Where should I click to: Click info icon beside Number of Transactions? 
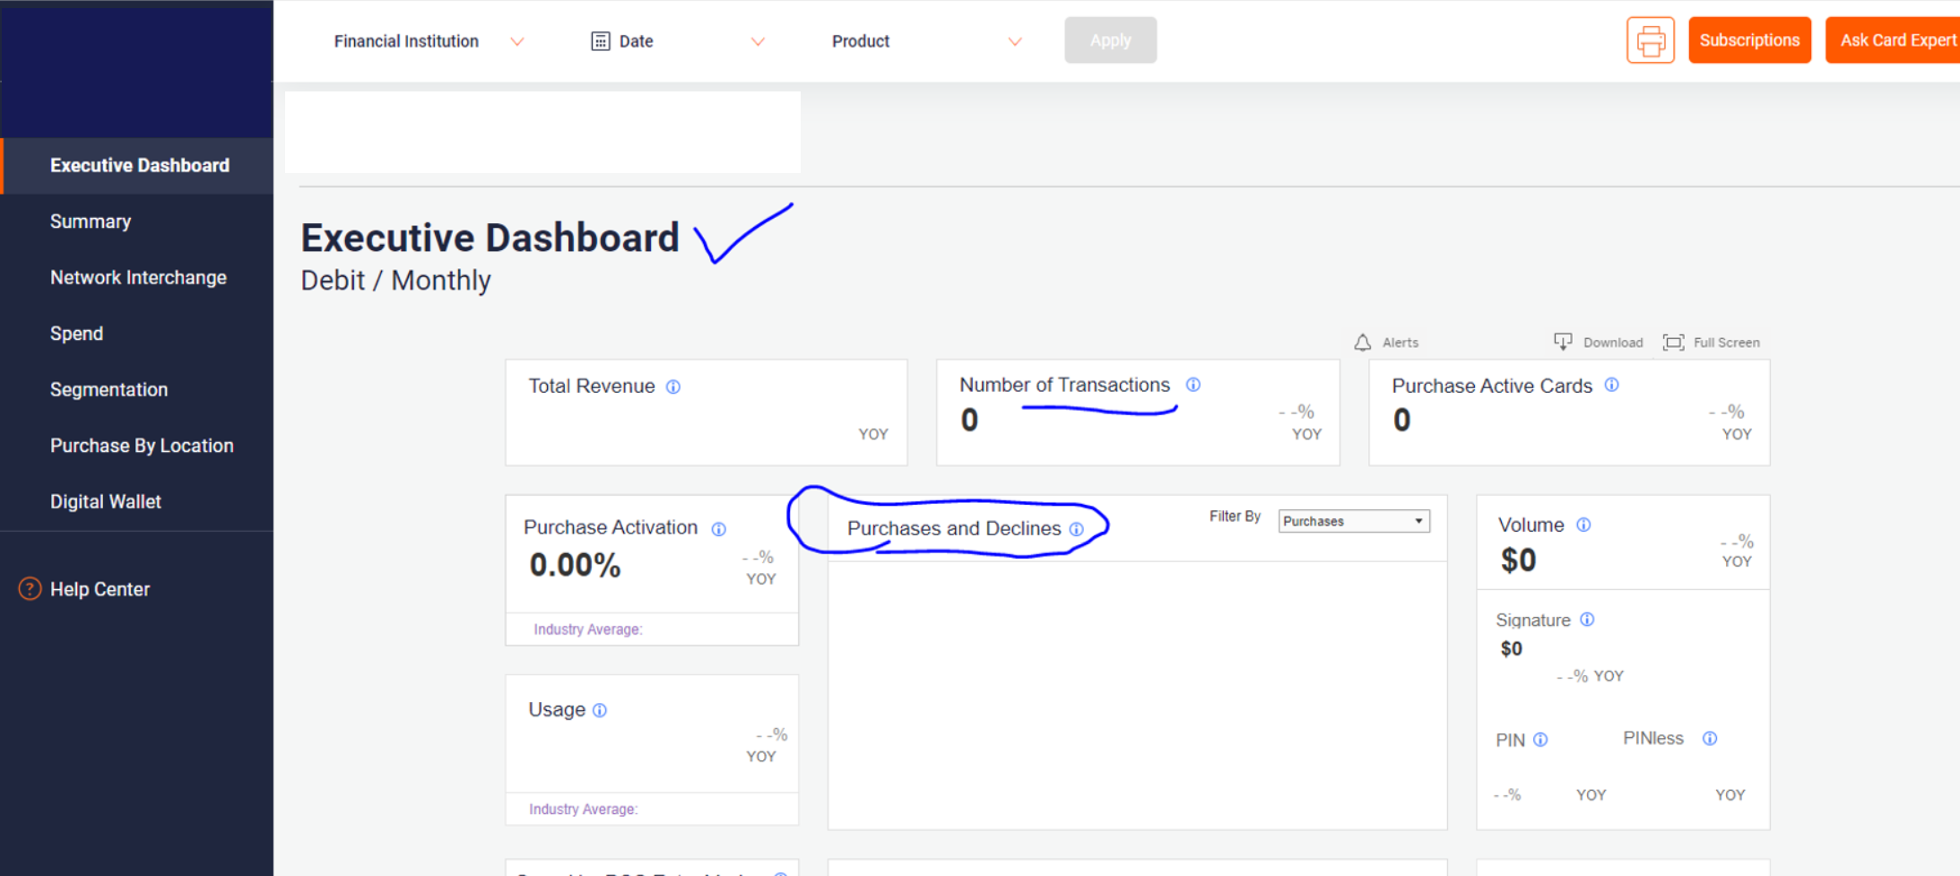pyautogui.click(x=1193, y=385)
